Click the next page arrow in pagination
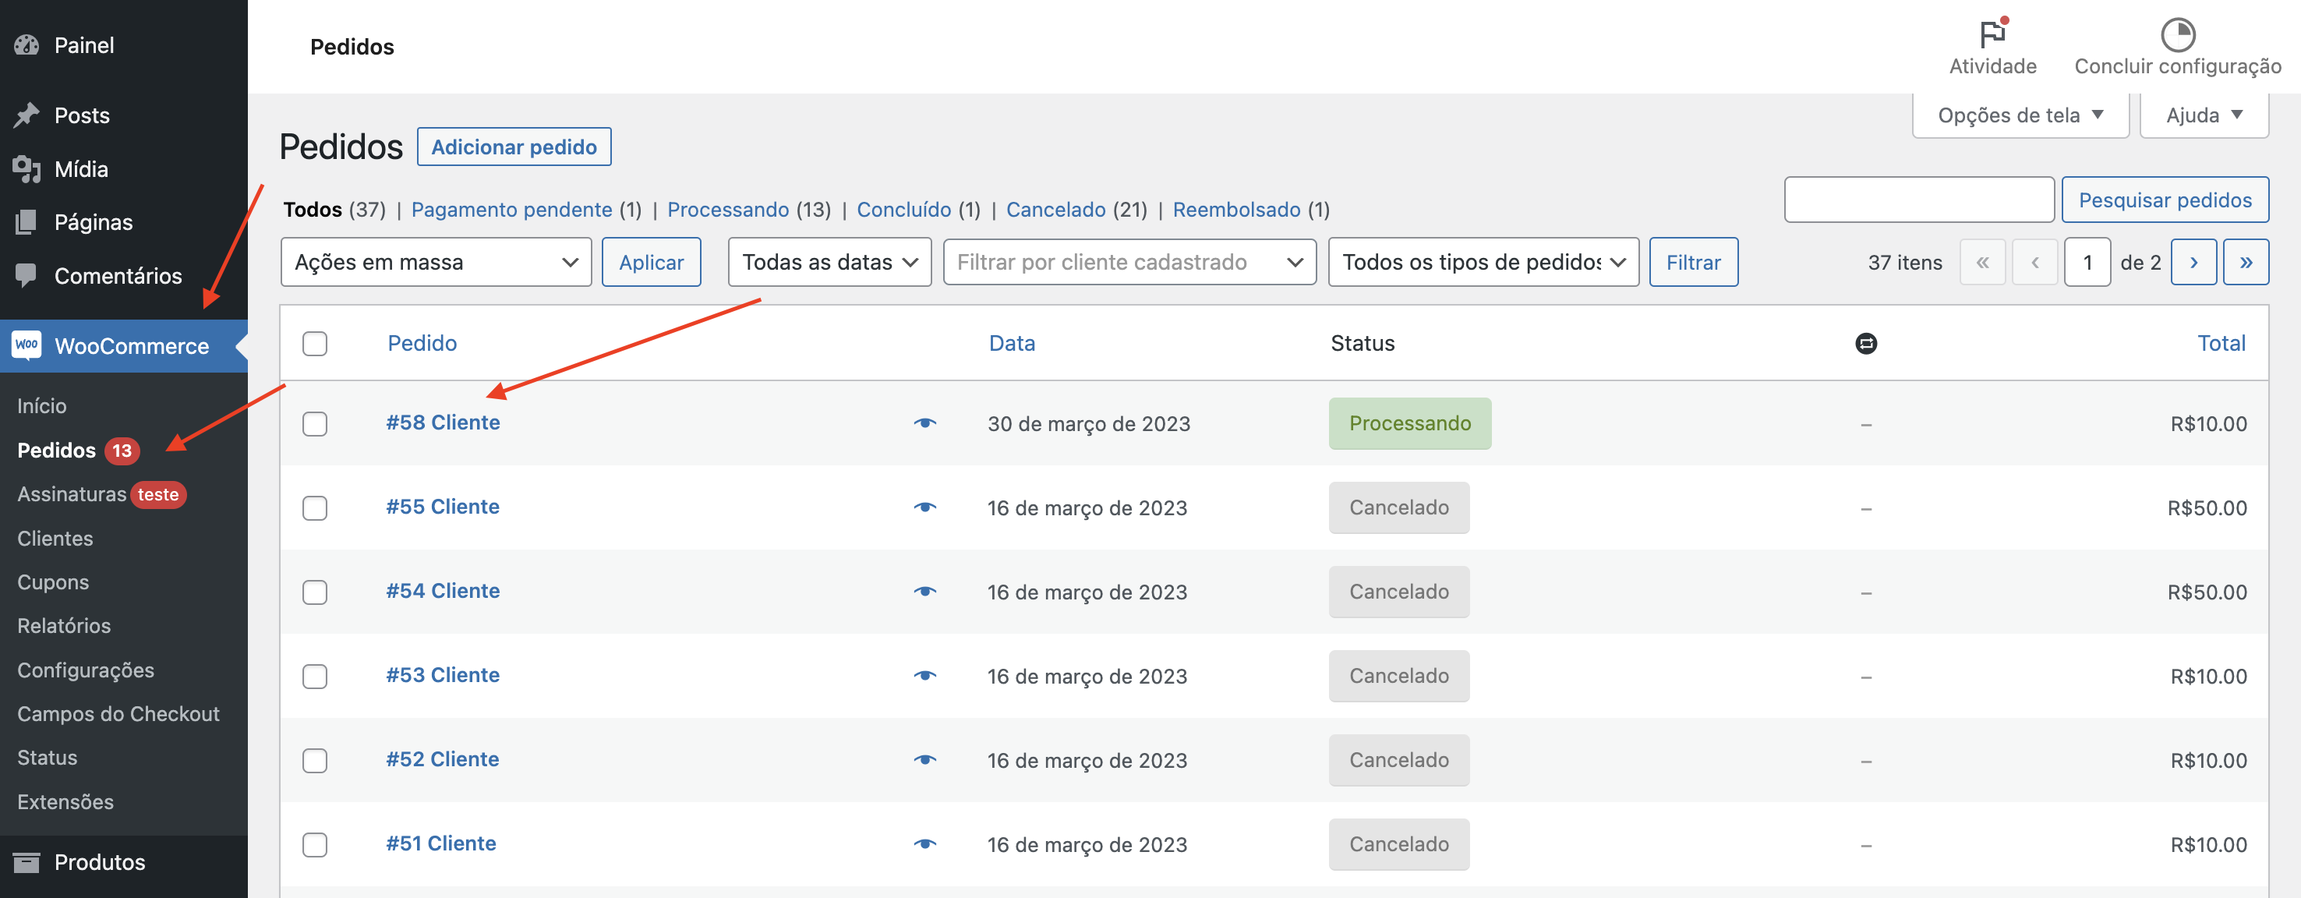 coord(2193,262)
